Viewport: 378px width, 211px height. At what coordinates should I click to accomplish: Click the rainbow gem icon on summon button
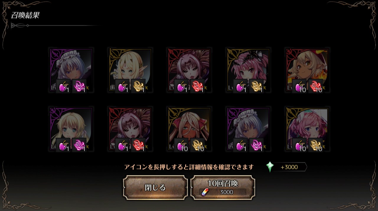click(205, 192)
